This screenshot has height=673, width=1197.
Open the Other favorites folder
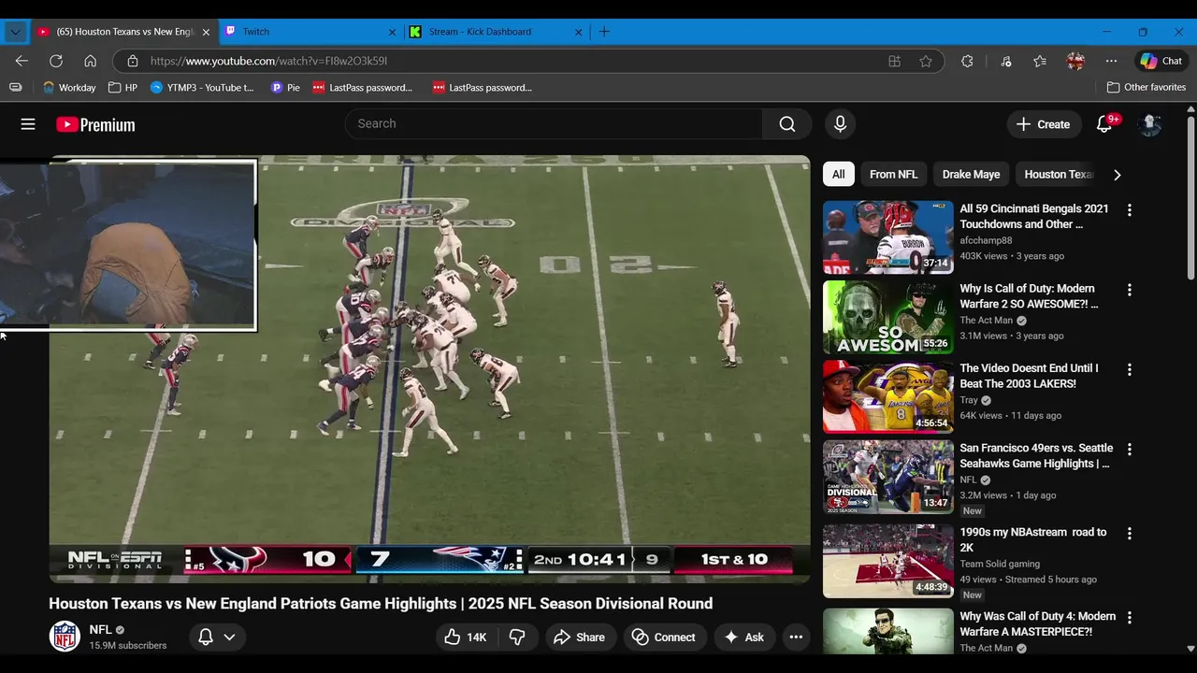[1146, 87]
